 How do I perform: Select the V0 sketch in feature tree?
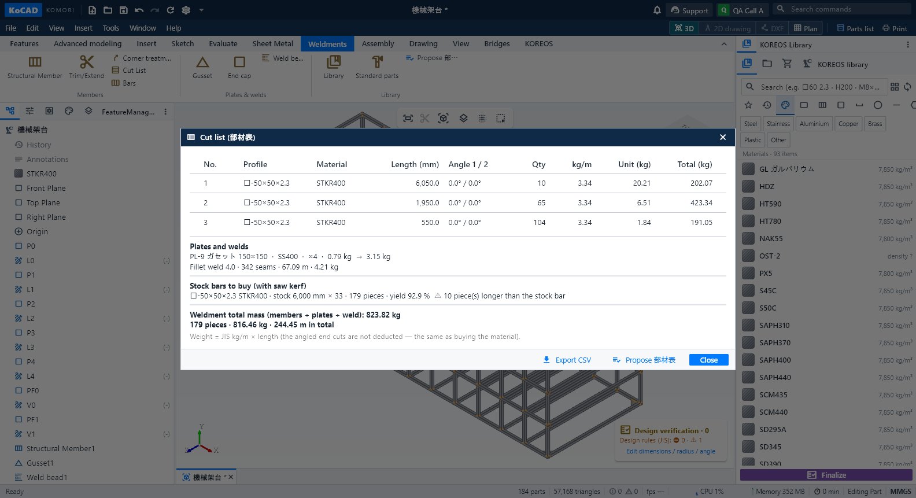pos(31,405)
